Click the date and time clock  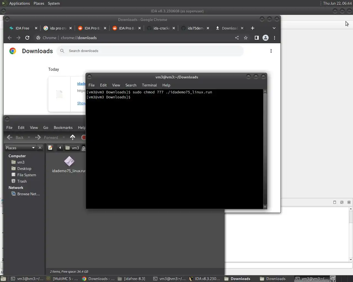click(x=337, y=3)
